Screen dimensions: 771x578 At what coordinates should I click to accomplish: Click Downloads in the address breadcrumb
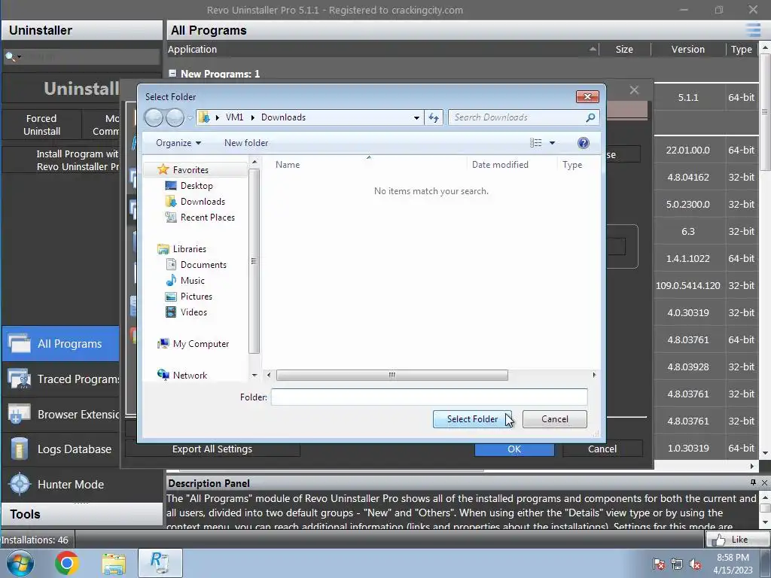pyautogui.click(x=283, y=117)
